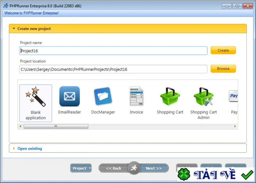Click the left scroll arrow of templates
Screen dimensions: 256x183
pyautogui.click(x=20, y=126)
